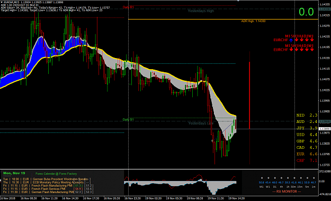Image resolution: width=331 pixels, height=201 pixels.
Task: Click the RSI dot above the 30m value 41.6
Action: (x=294, y=178)
